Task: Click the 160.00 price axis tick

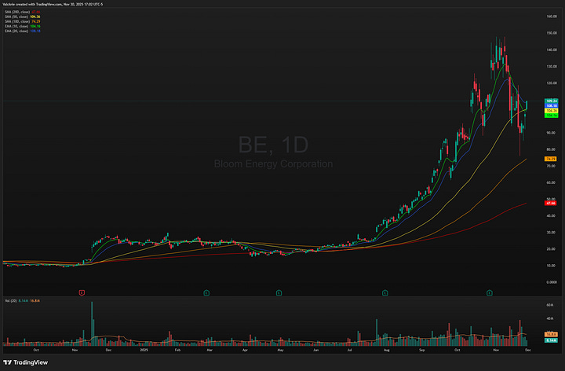Action: 552,17
